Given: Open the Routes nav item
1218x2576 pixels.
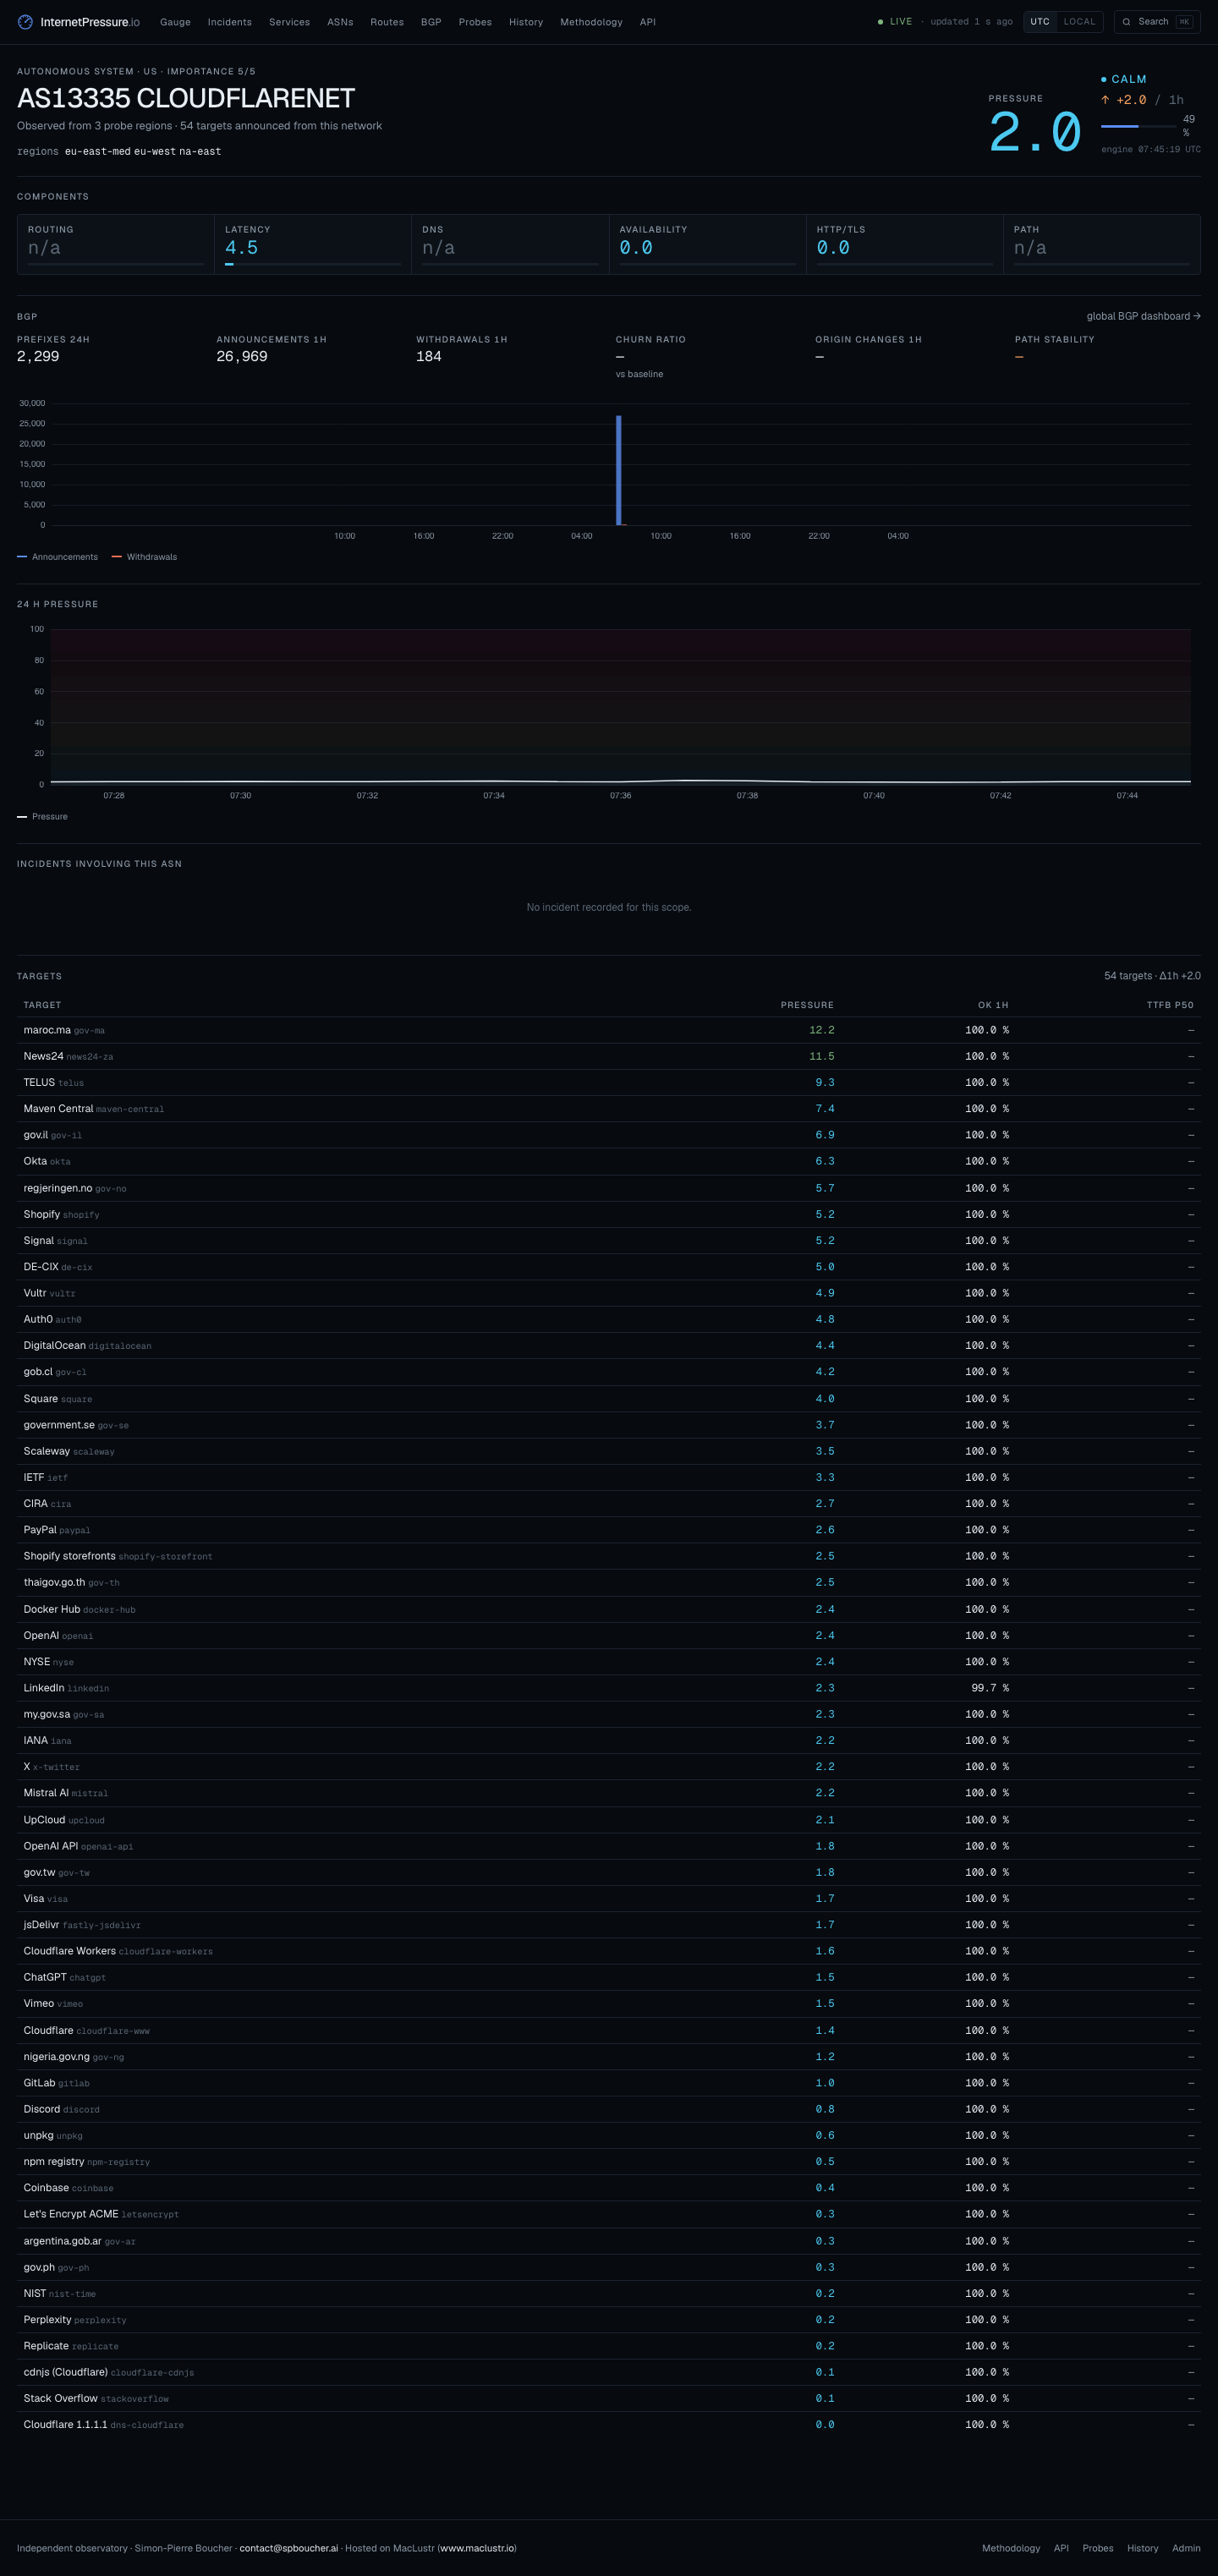Looking at the screenshot, I should point(387,22).
